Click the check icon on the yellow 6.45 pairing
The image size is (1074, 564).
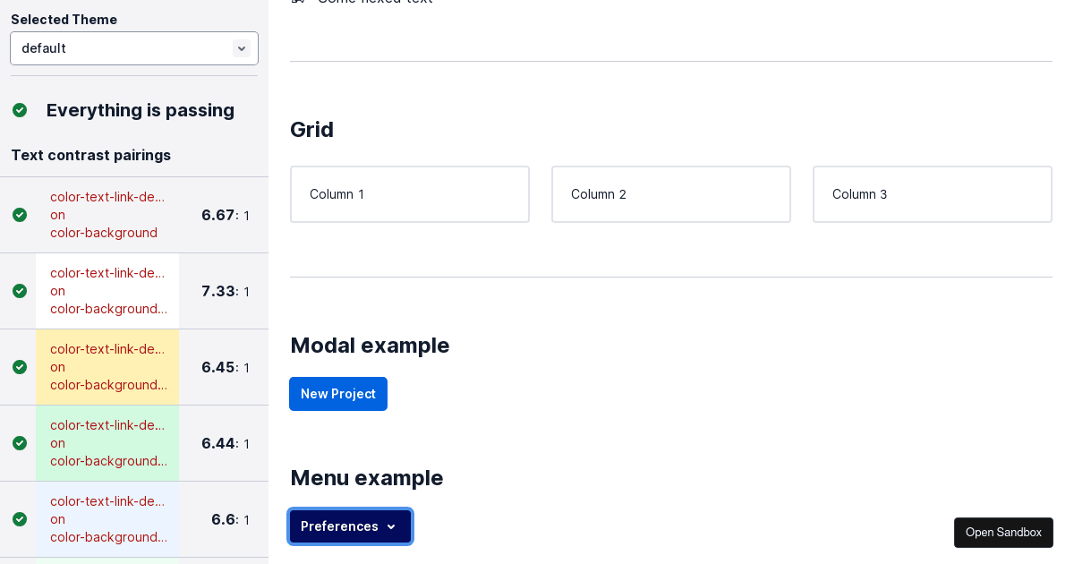[20, 367]
